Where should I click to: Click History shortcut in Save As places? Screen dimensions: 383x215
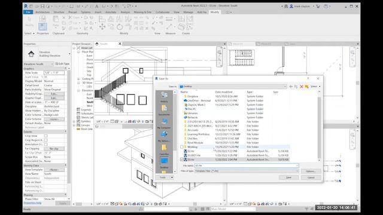(164, 97)
